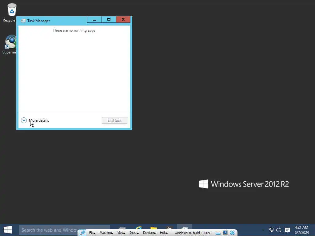Click the 'windows 10 build 10009' label
Screen dimensions: 315x236
192,233
